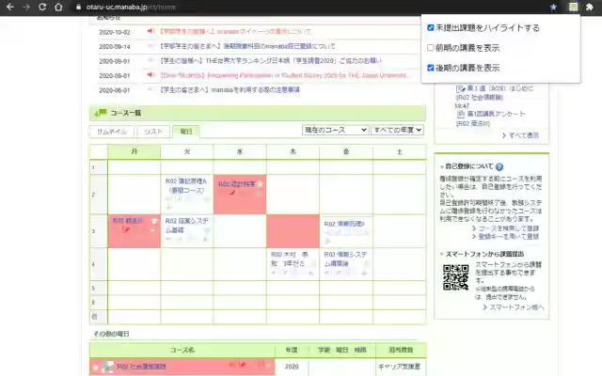
Task: Click the help question-mark icon beside 自己登録について
Action: pyautogui.click(x=499, y=167)
